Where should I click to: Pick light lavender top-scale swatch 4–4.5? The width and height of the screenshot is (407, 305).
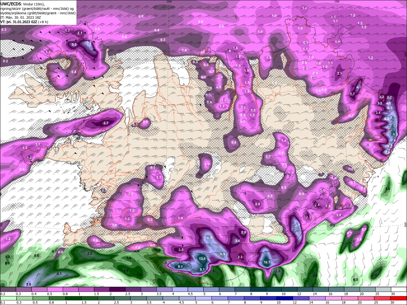click(x=180, y=289)
